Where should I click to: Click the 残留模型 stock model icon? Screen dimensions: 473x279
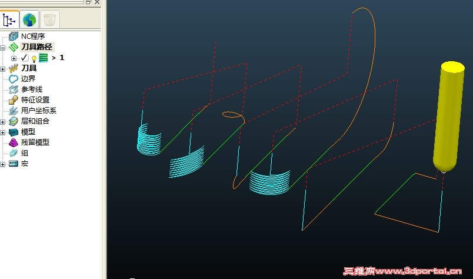coord(14,142)
